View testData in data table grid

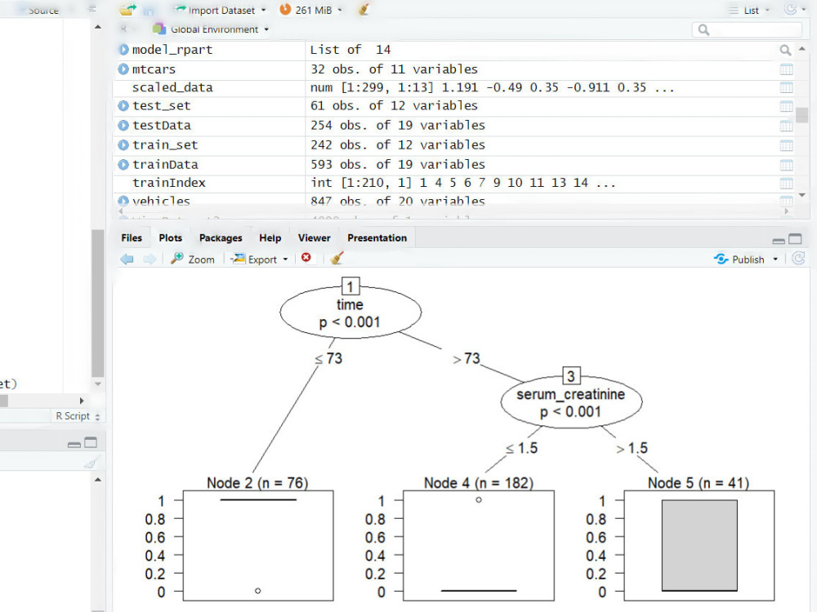[x=786, y=126]
